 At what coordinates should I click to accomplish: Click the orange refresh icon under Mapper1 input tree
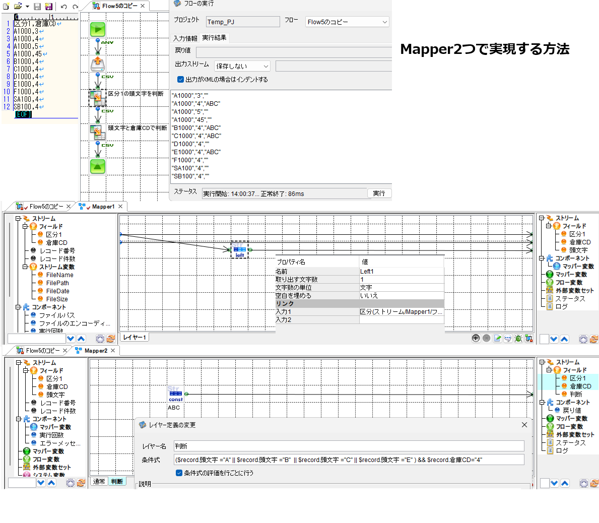point(111,339)
